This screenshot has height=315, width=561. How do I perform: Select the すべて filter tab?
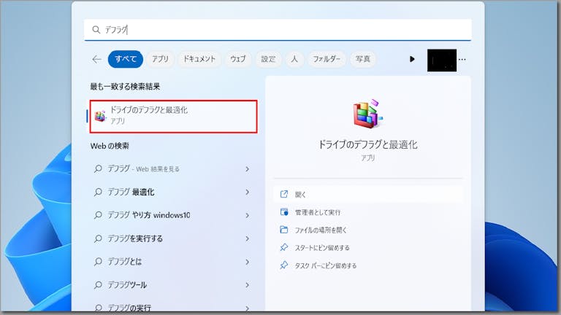click(126, 59)
